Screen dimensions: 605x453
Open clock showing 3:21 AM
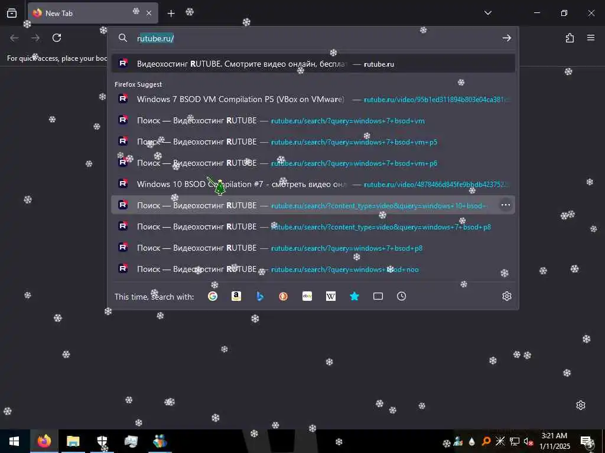(x=554, y=441)
